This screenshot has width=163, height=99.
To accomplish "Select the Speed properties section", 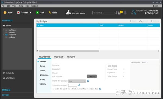I will 42,71.
